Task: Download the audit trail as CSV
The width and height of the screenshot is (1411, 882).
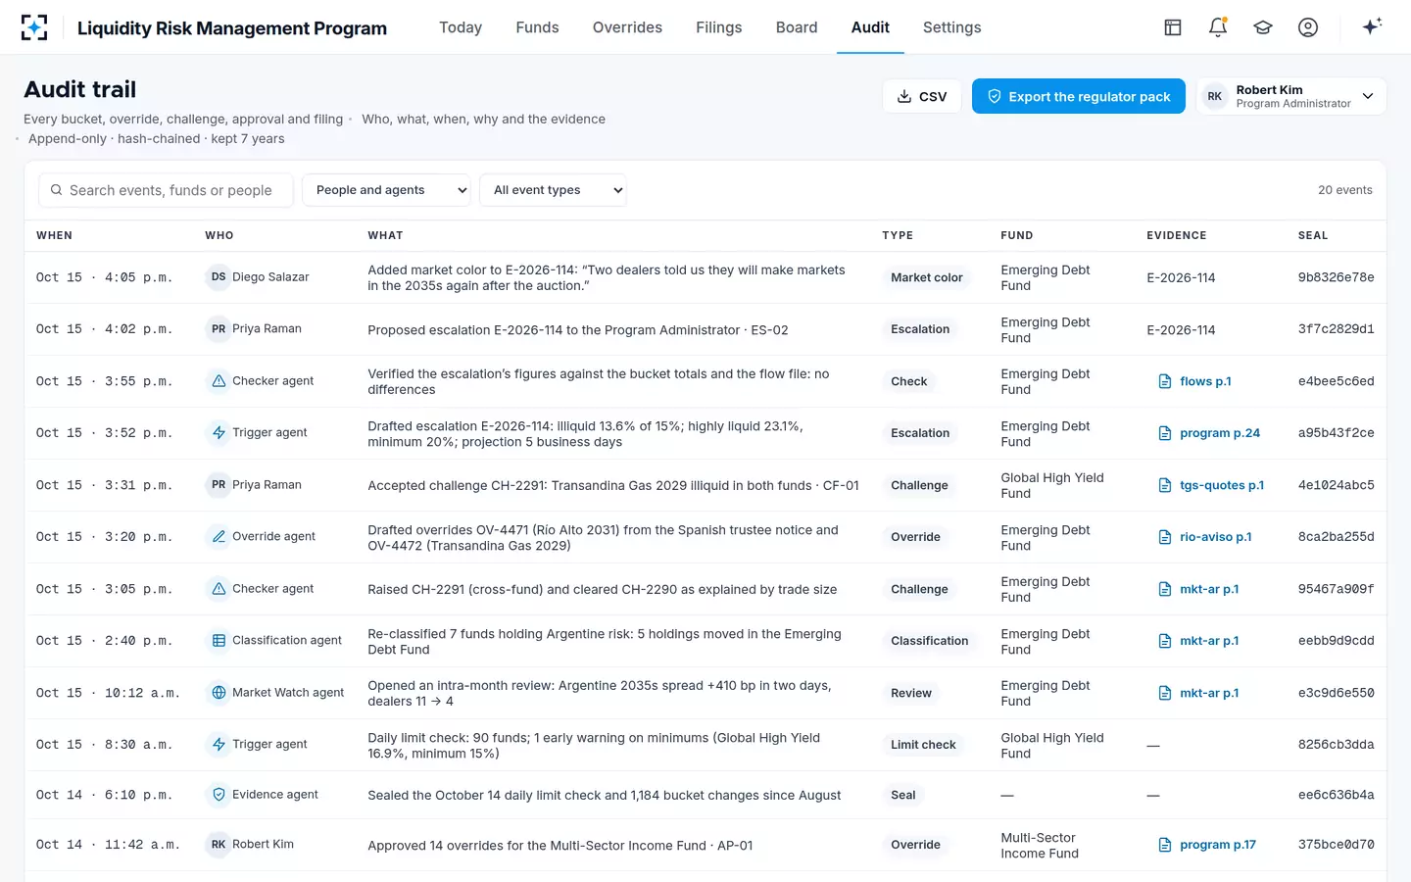Action: click(x=922, y=96)
